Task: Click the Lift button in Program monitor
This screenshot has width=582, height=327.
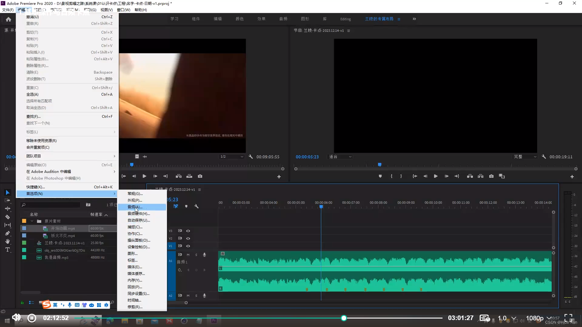Action: pyautogui.click(x=470, y=176)
